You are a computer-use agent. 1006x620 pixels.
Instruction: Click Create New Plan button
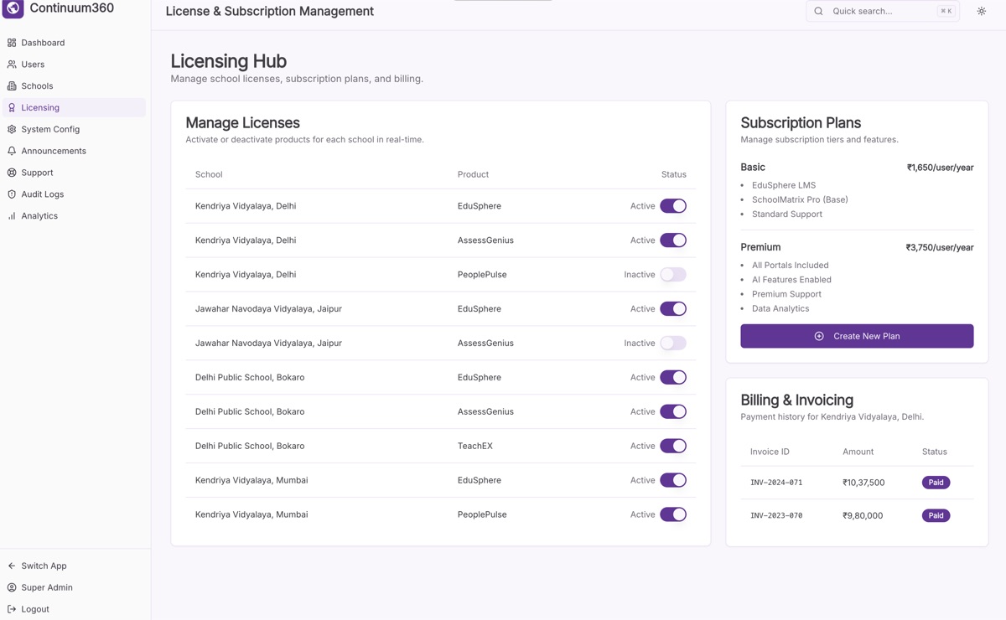(x=857, y=336)
